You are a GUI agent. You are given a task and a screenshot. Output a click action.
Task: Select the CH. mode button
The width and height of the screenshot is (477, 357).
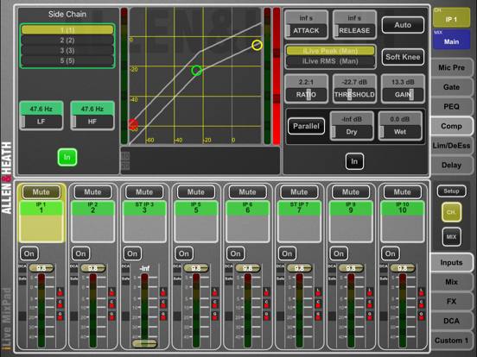451,212
